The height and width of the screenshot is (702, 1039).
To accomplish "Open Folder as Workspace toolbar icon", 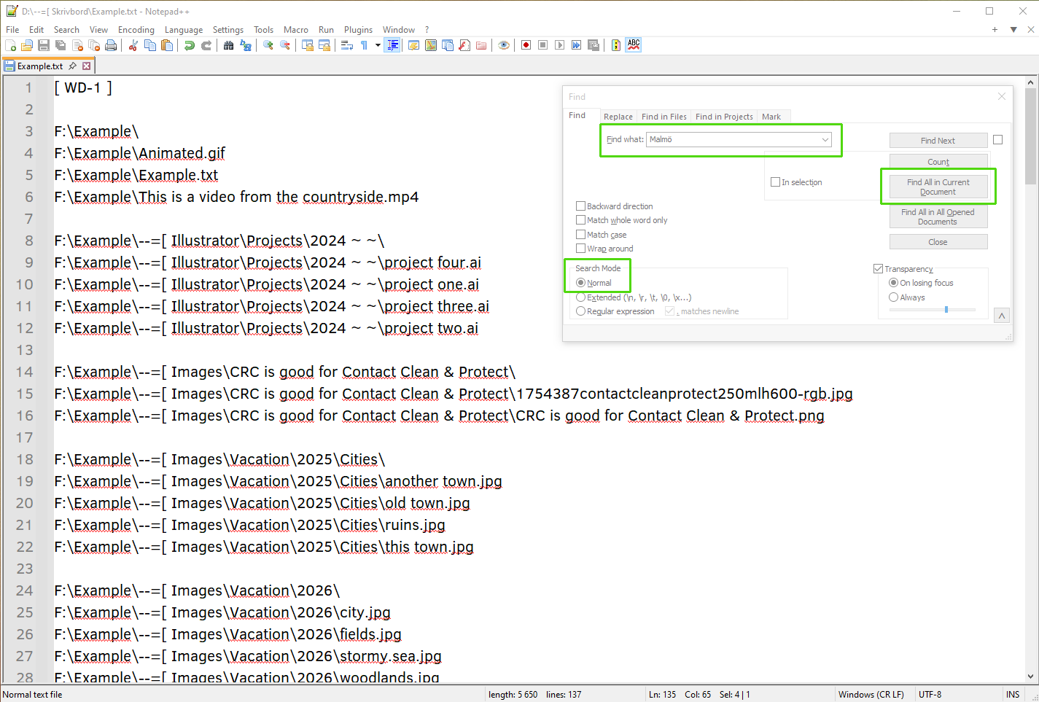I will click(481, 45).
